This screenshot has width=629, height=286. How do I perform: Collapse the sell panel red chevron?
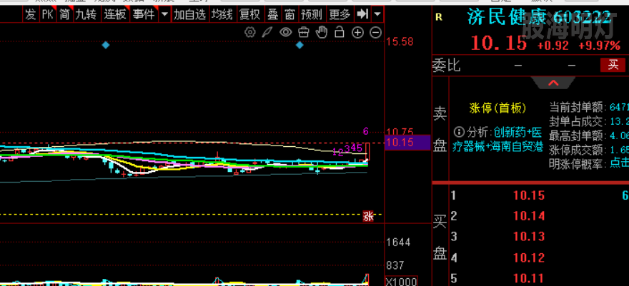[553, 83]
